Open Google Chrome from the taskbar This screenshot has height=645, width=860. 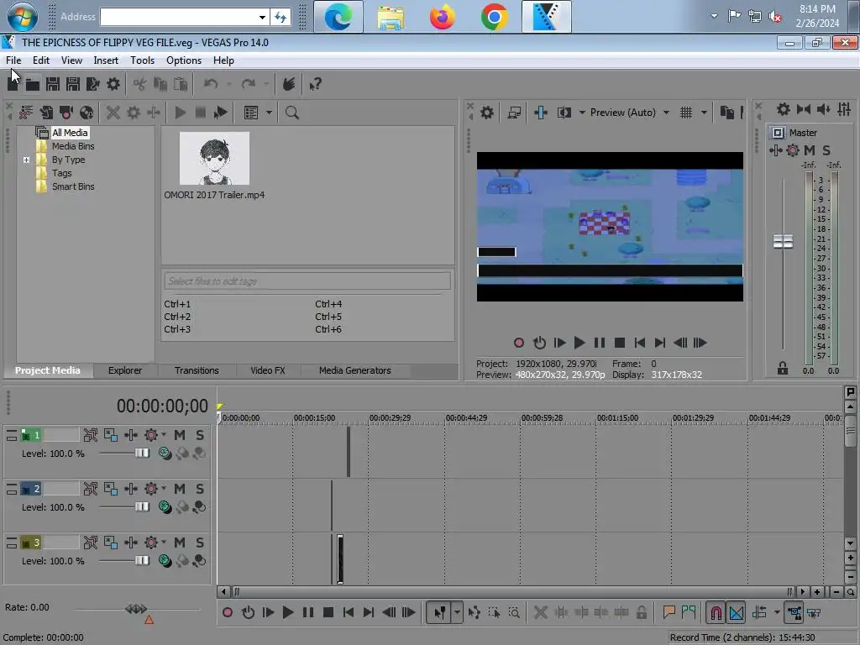click(494, 17)
